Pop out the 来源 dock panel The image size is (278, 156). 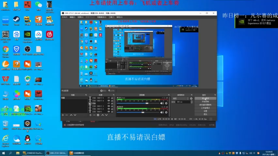114,95
